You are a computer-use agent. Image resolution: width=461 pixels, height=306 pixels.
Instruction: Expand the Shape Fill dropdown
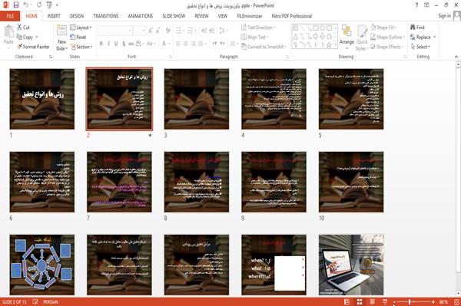(383, 28)
